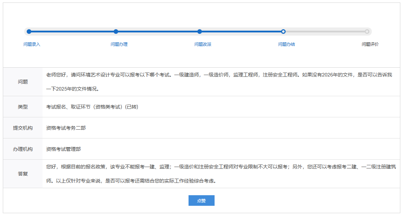Go to the 问题评价 step label
The image size is (401, 216).
pos(370,44)
